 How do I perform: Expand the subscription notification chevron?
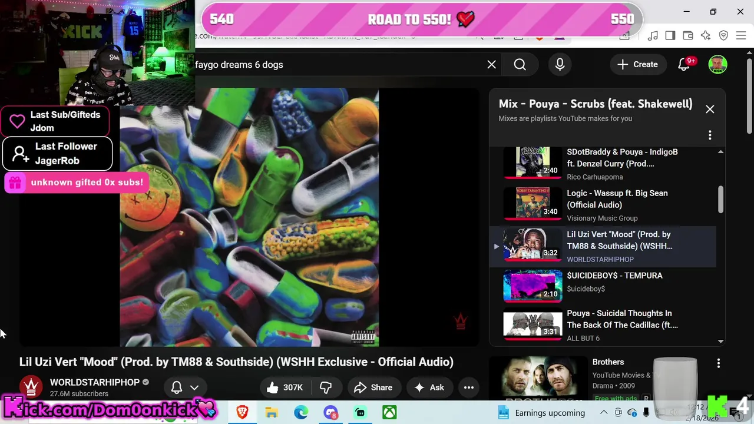pos(194,387)
